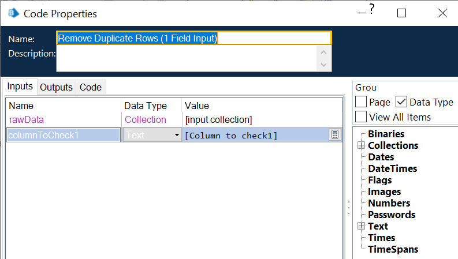The width and height of the screenshot is (458, 259).
Task: Click the help question mark icon
Action: pyautogui.click(x=372, y=10)
